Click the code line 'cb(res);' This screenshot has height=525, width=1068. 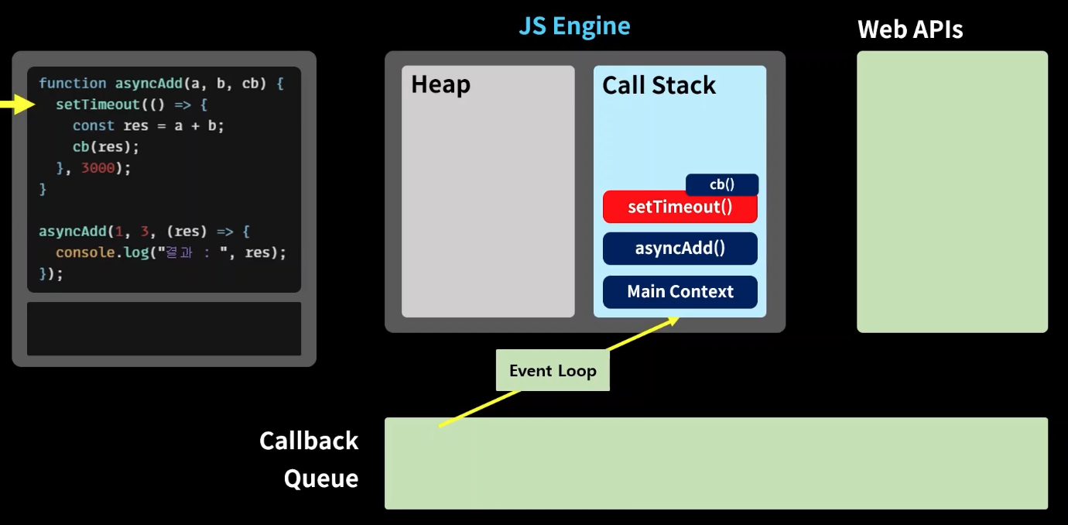click(x=106, y=146)
